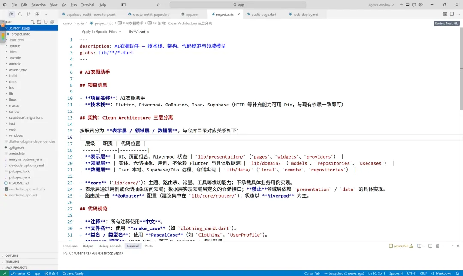Open README.md in the file tree

tap(29, 183)
